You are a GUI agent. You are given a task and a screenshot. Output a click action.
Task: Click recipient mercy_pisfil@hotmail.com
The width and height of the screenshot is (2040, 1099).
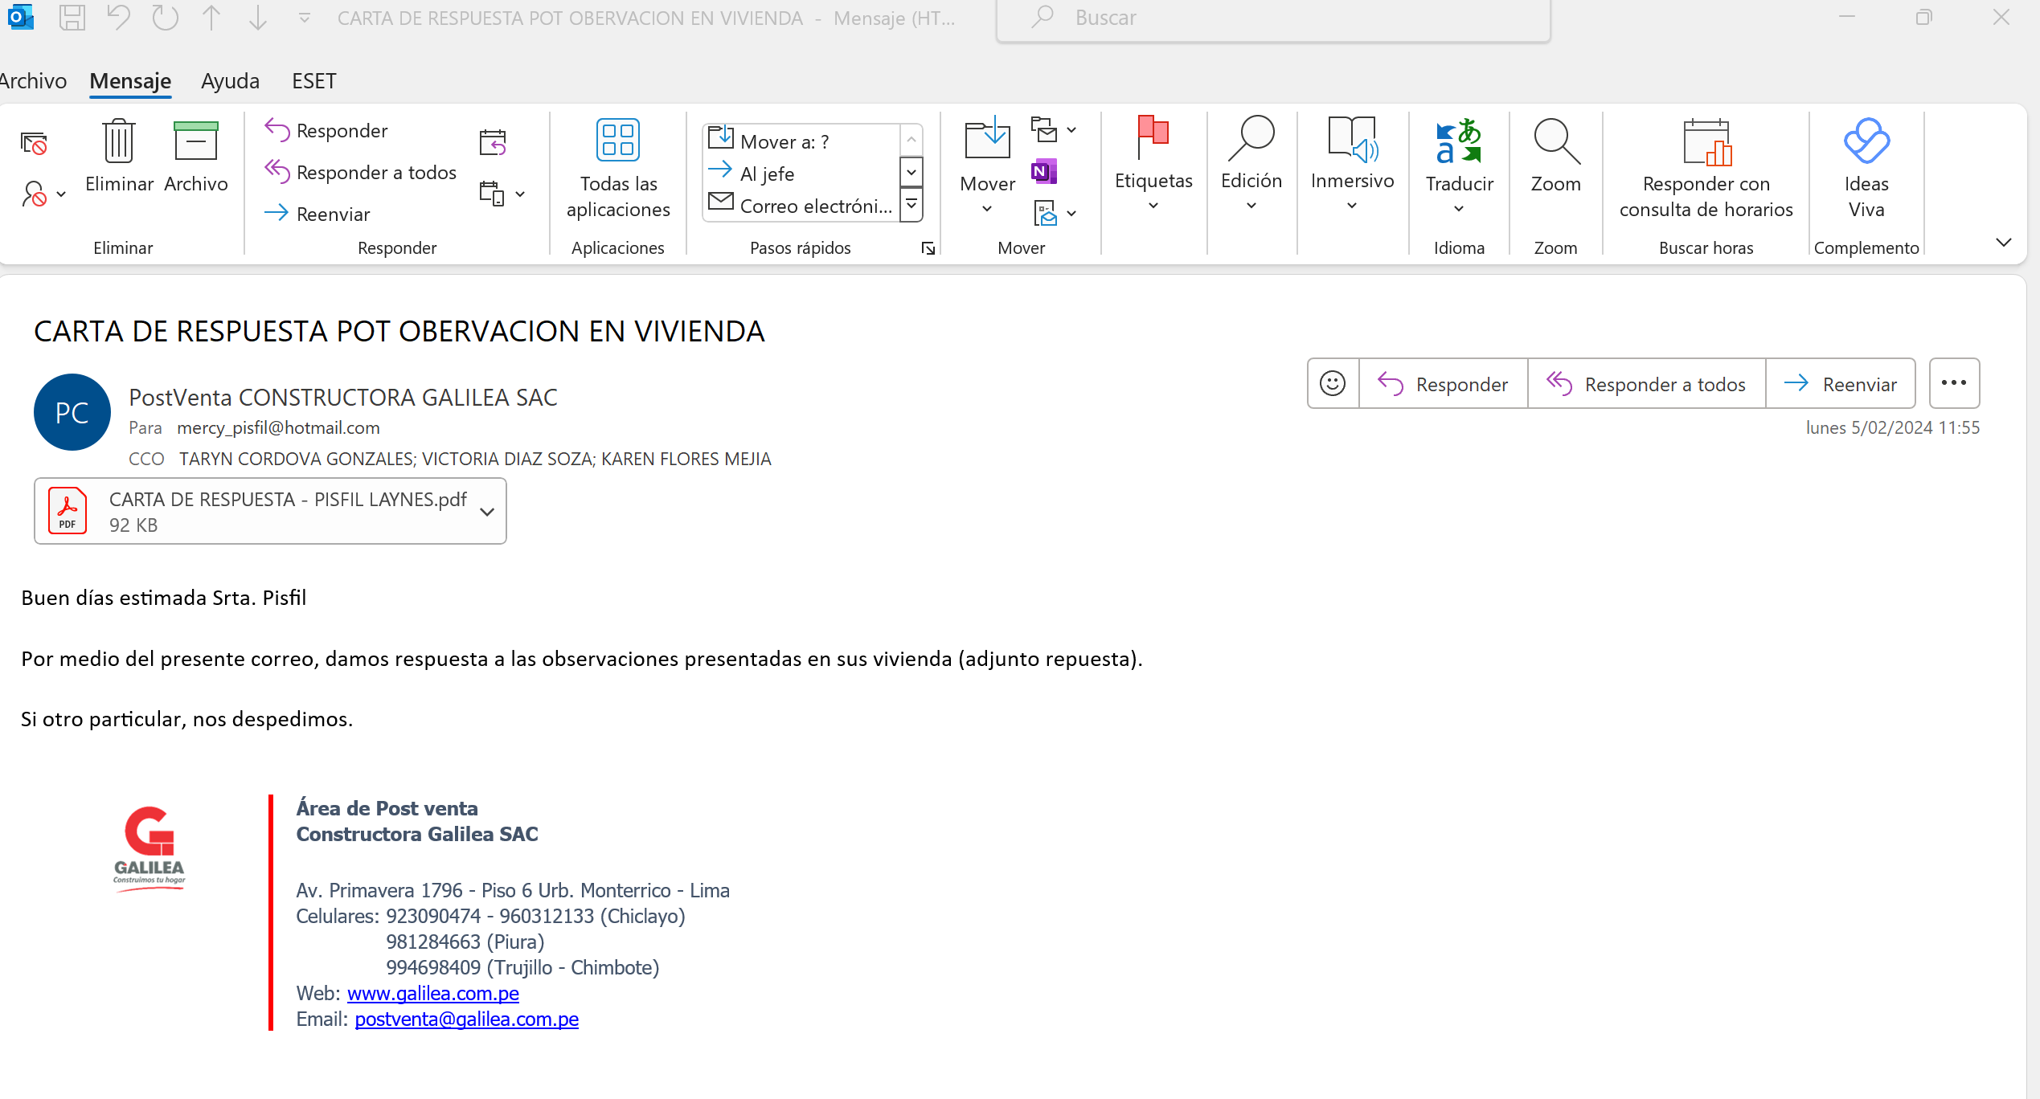pos(278,428)
